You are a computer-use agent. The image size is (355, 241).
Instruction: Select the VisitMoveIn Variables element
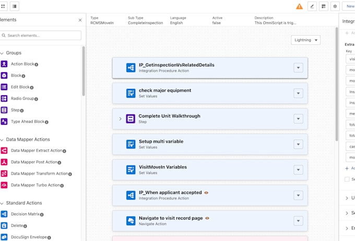210,169
